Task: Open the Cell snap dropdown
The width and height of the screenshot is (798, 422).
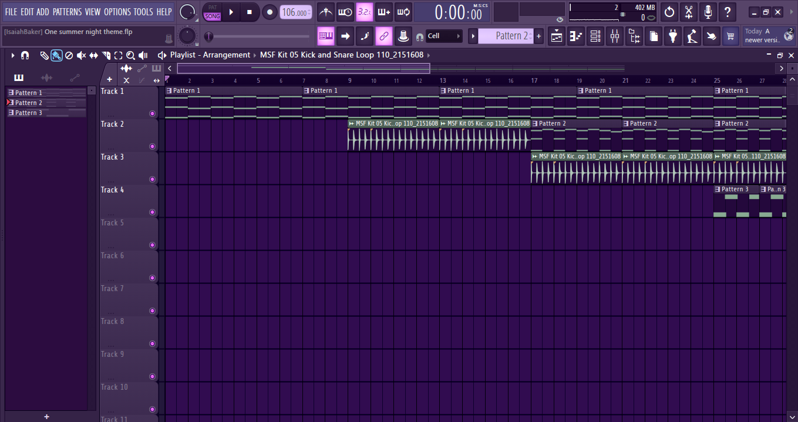Action: pos(444,36)
